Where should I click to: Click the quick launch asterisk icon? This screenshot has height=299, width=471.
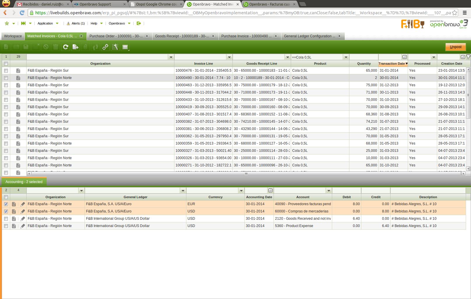[7, 23]
